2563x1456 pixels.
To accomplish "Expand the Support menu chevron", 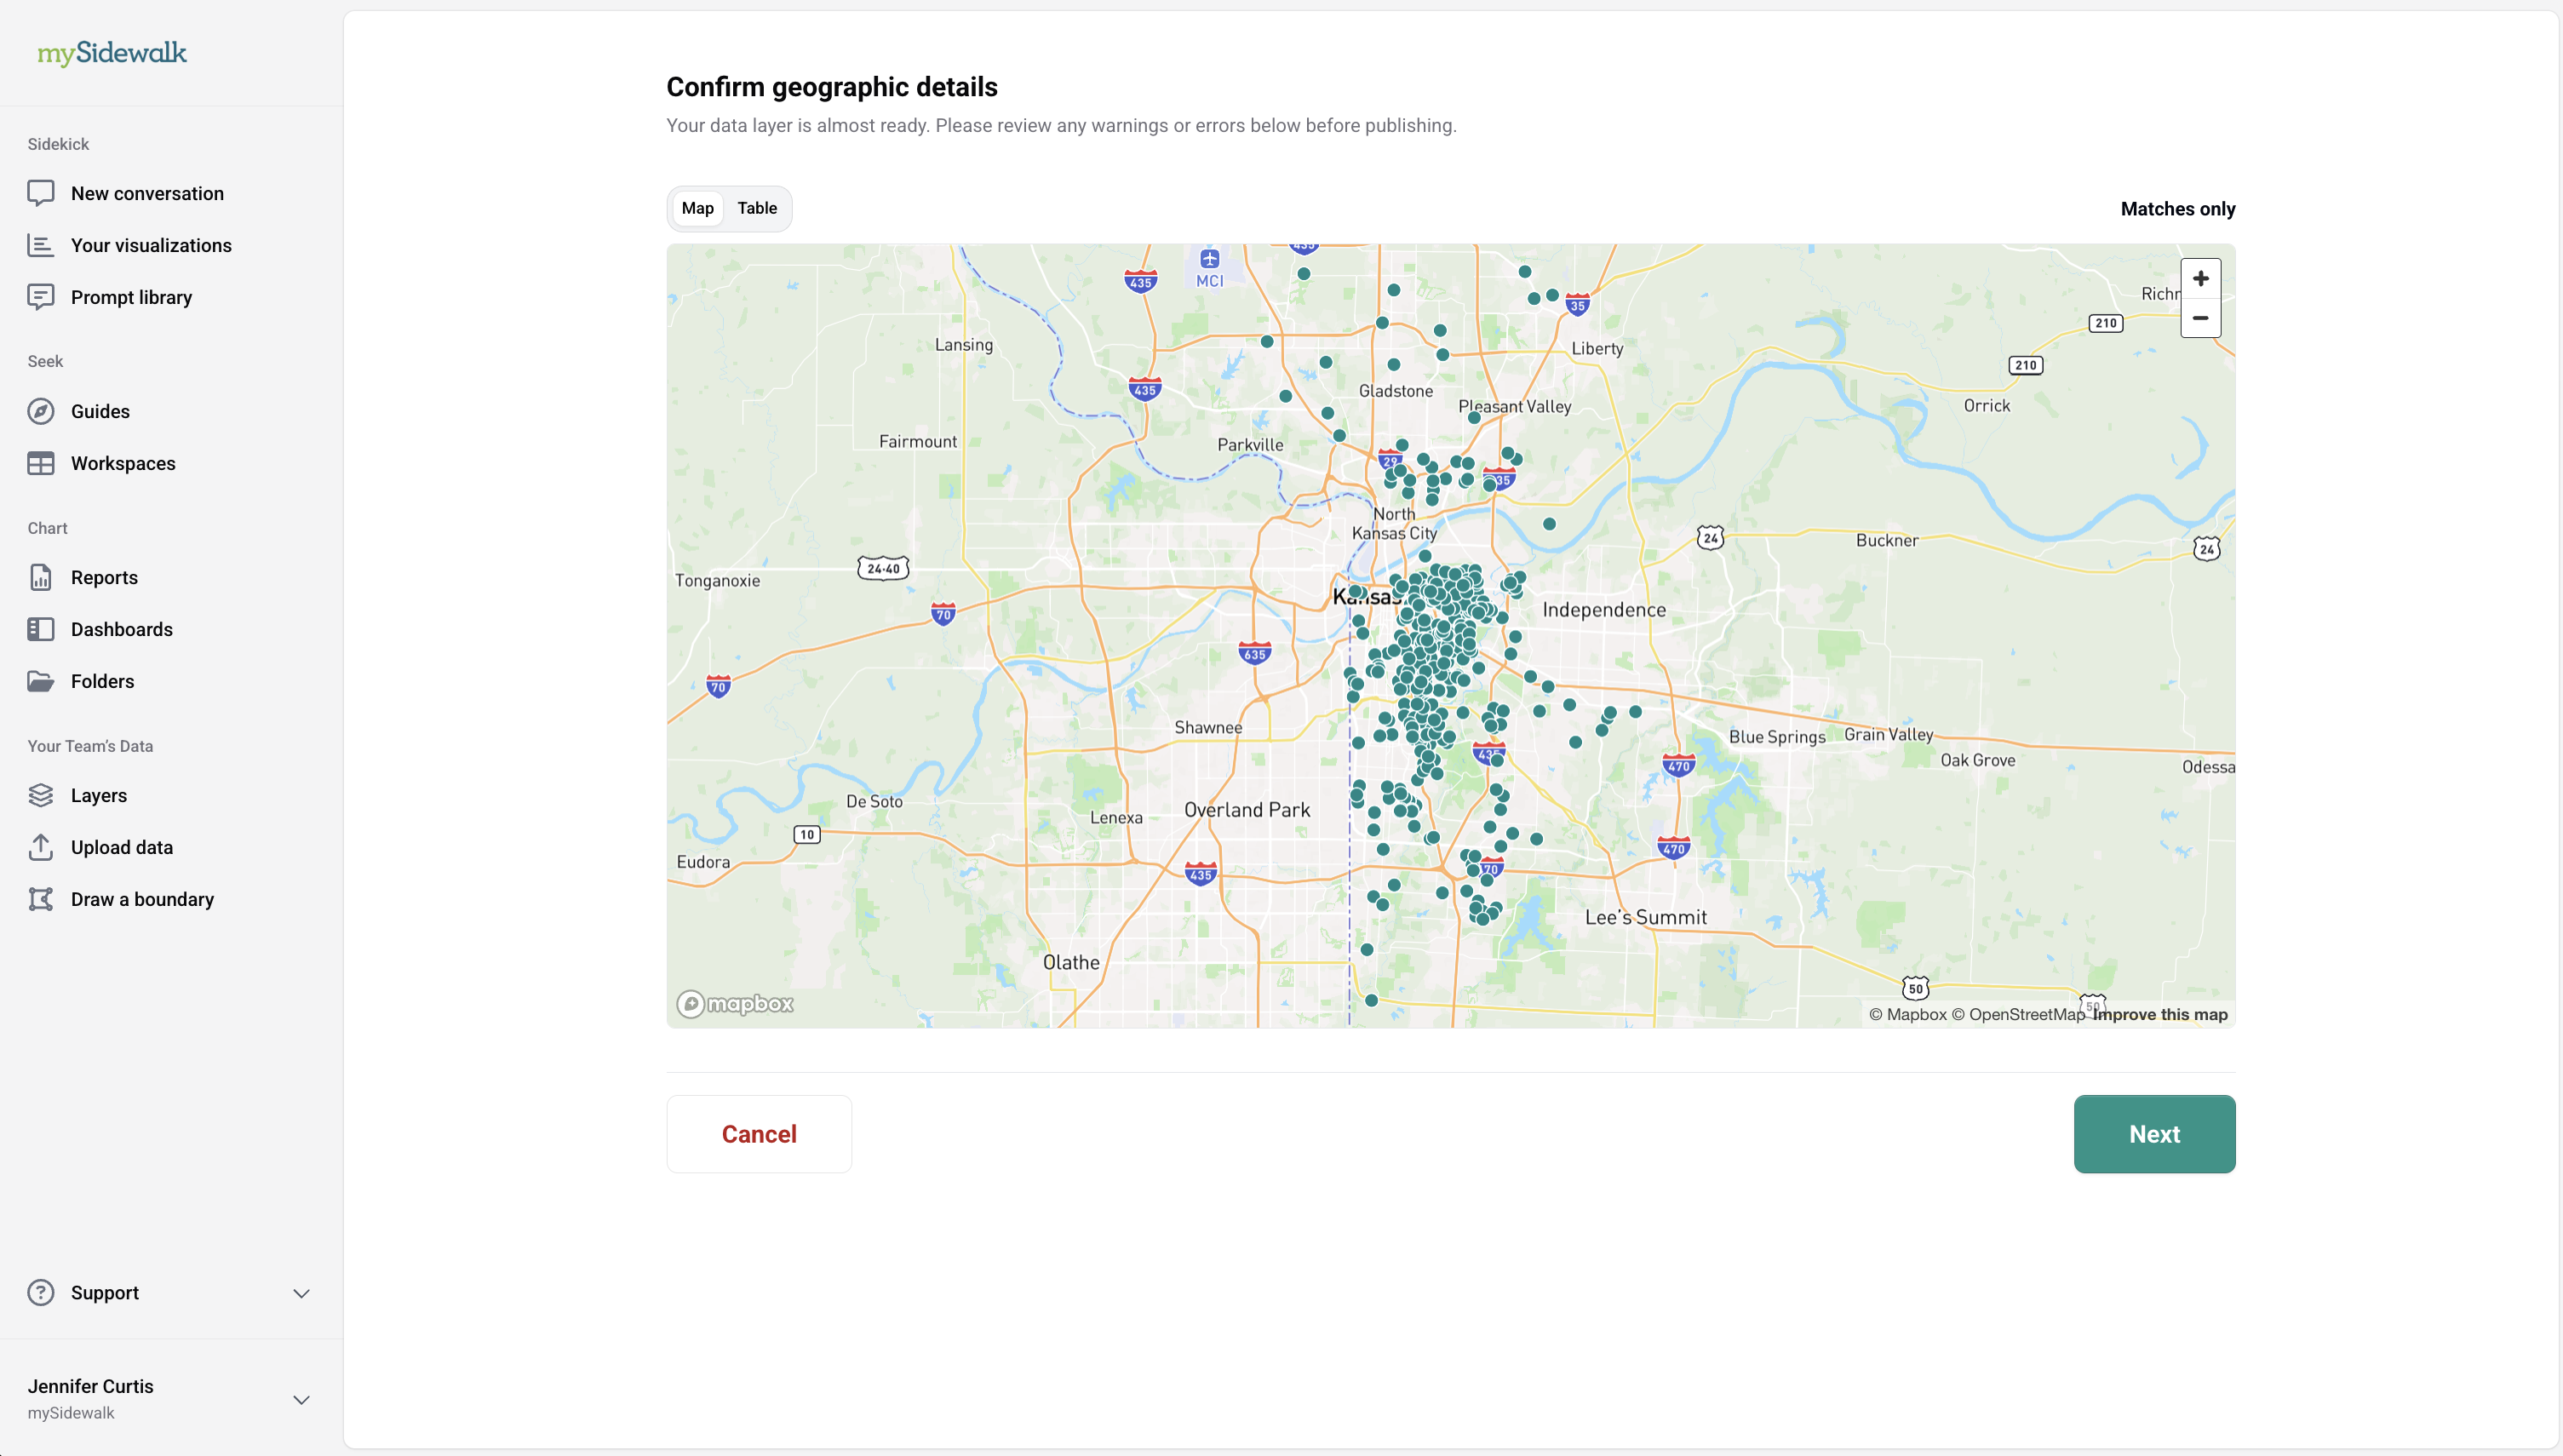I will tap(301, 1293).
